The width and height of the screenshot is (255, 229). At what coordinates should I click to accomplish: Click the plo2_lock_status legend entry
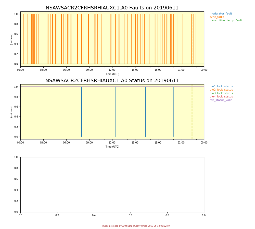221,90
